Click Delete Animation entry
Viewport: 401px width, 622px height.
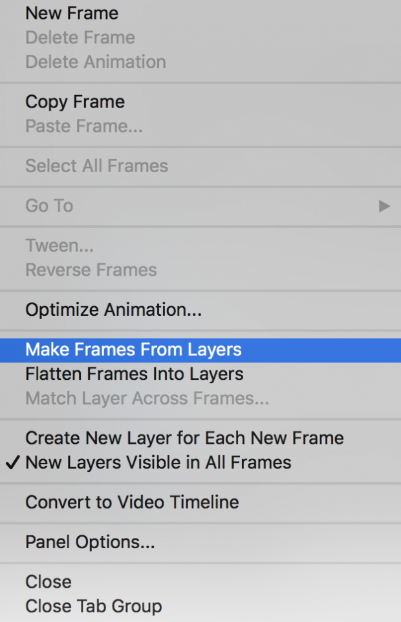click(x=95, y=62)
